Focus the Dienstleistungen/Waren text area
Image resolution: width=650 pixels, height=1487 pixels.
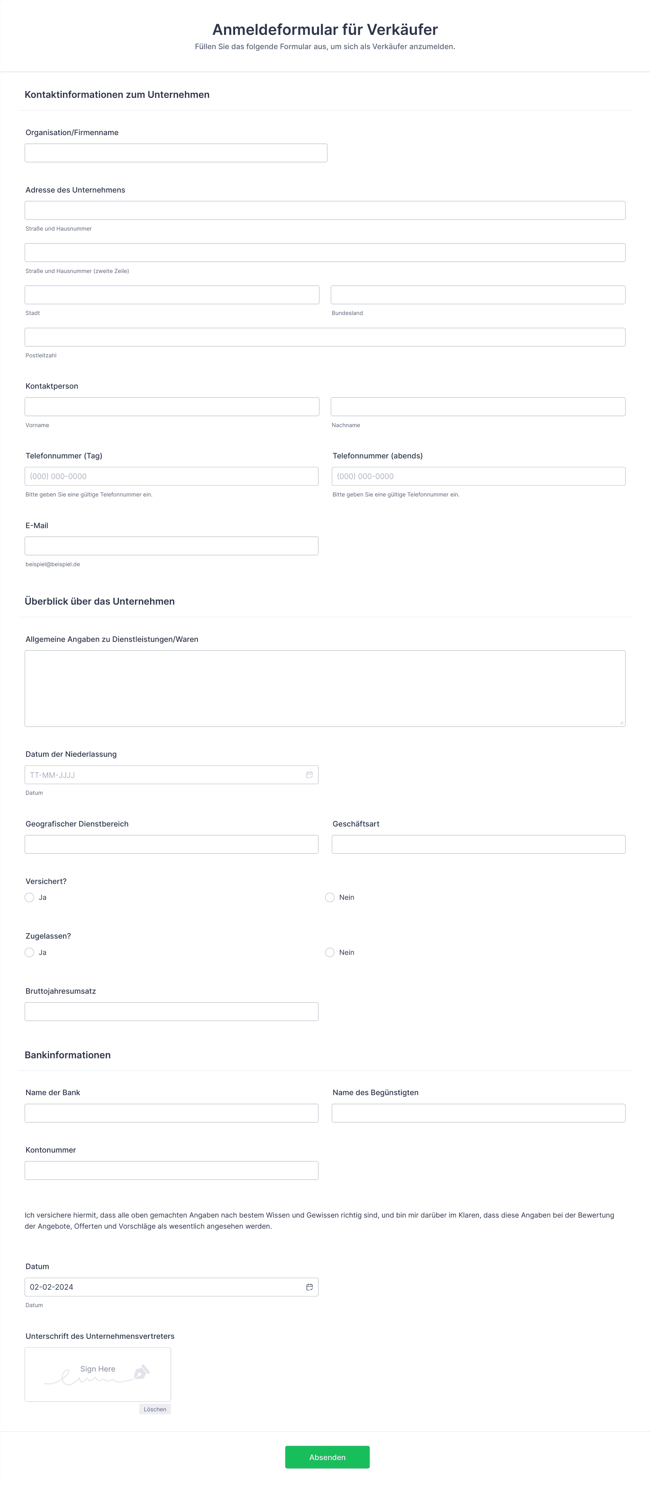325,688
